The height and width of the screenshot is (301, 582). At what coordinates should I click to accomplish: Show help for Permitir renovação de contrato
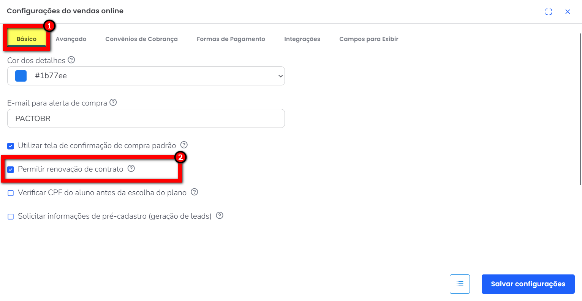click(131, 169)
